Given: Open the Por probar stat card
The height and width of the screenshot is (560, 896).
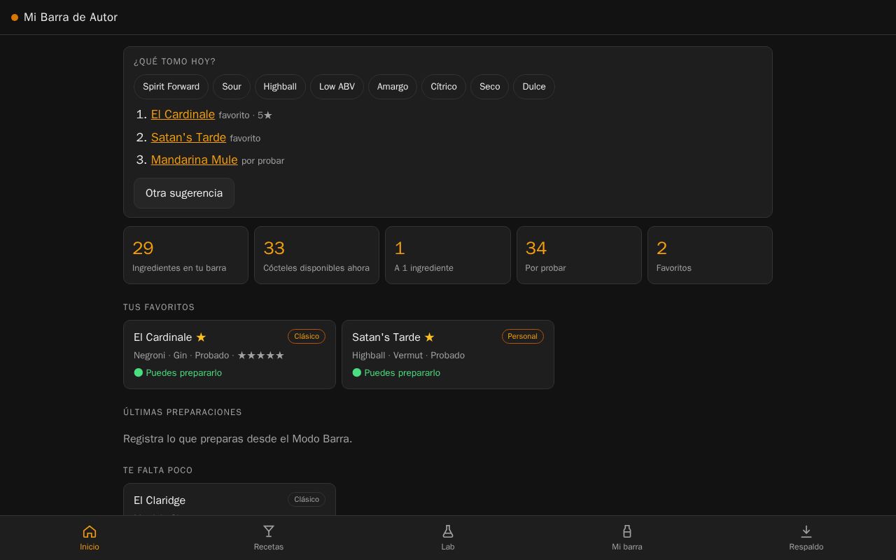Looking at the screenshot, I should point(579,255).
